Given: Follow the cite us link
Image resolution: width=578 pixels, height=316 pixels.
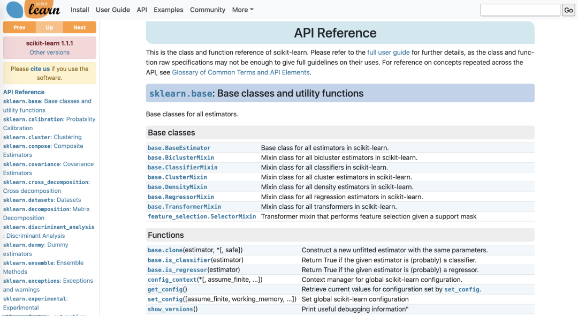Looking at the screenshot, I should pos(40,69).
